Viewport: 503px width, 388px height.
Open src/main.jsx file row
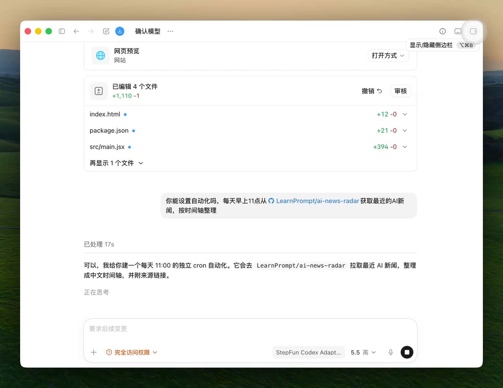coord(250,147)
